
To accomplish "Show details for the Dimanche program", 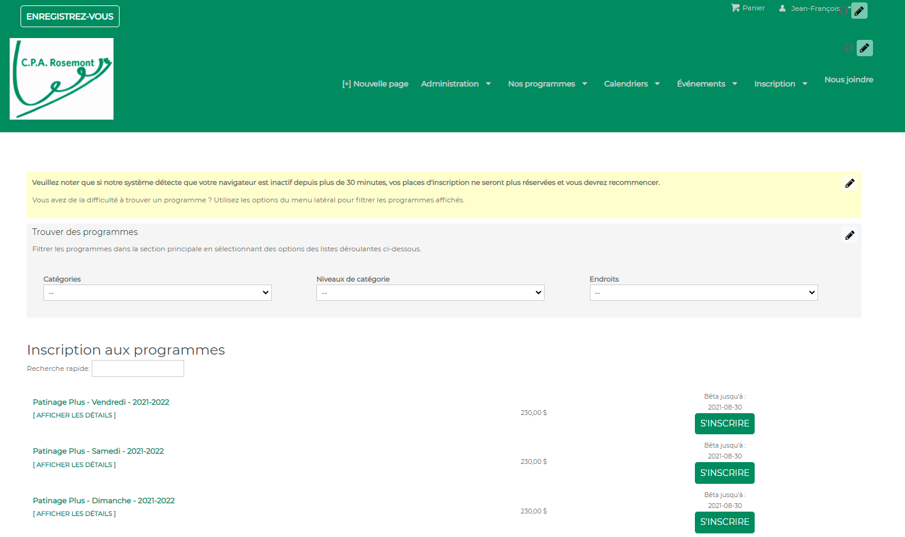I will 74,514.
